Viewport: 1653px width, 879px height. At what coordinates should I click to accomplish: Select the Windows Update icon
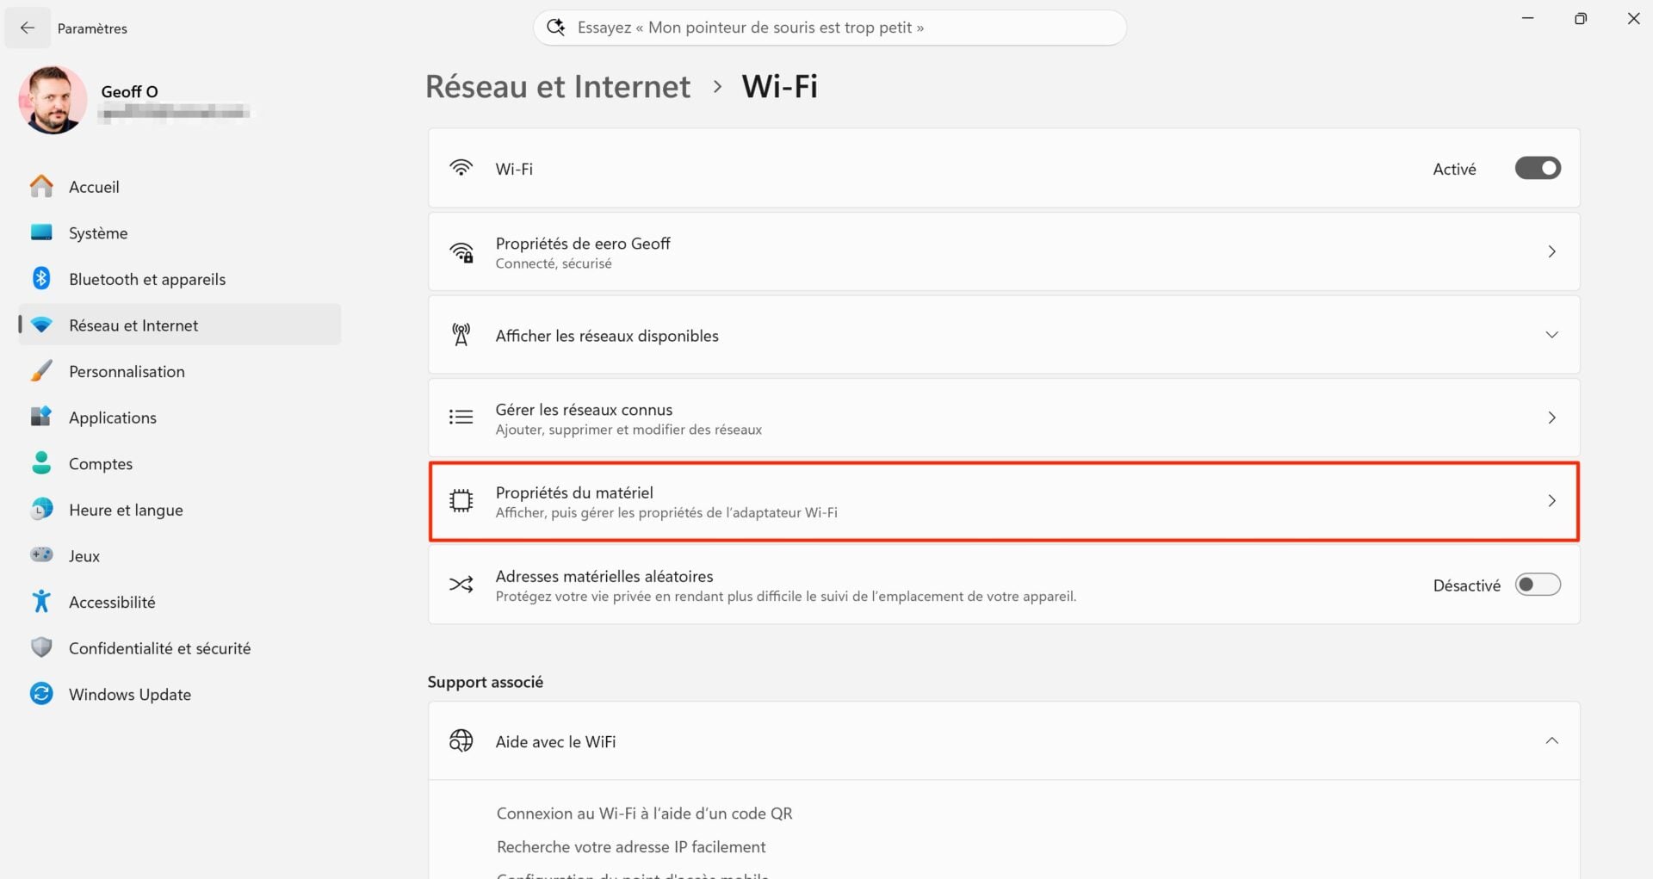(x=41, y=694)
